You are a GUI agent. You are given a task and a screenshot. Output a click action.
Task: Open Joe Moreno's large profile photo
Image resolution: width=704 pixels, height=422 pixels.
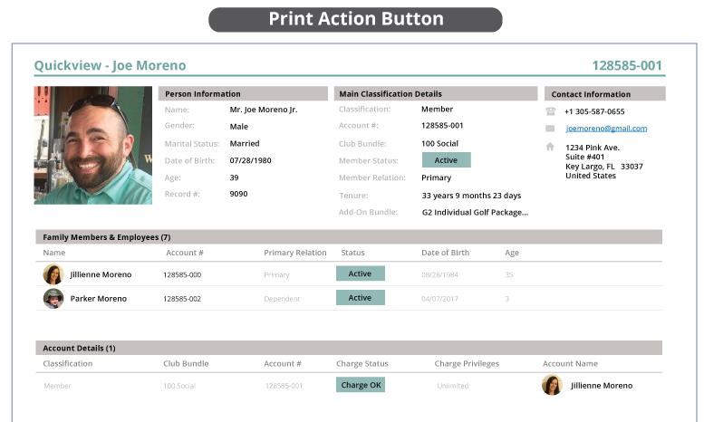[x=92, y=145]
